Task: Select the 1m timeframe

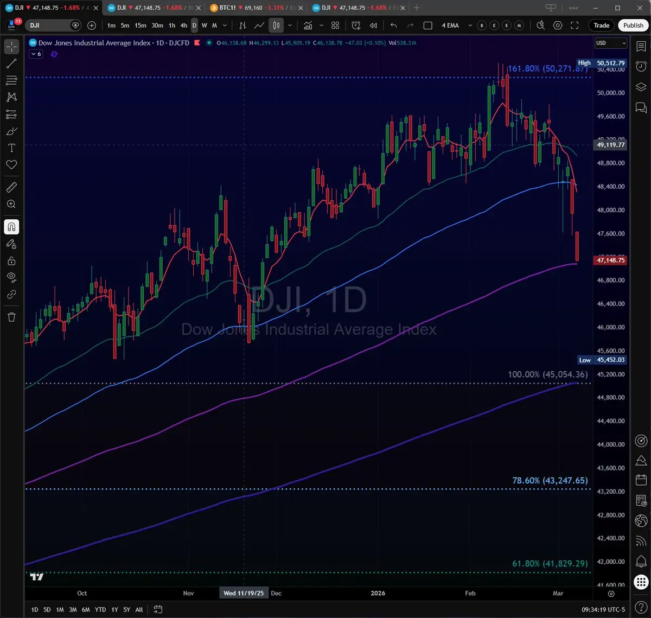Action: [111, 26]
